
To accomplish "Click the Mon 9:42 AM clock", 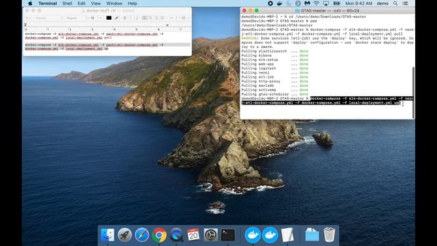I will [358, 3].
